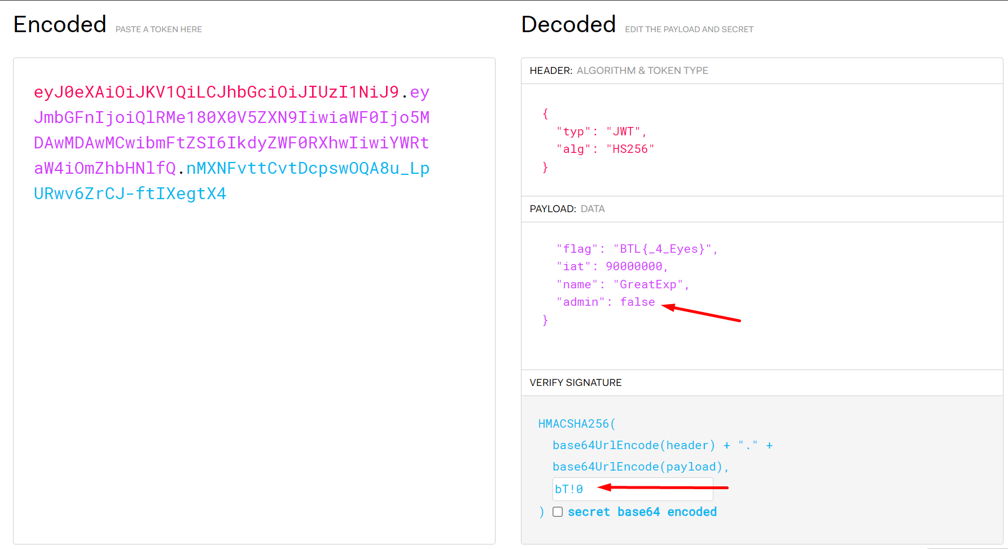Click the secret base64 encoded label
Image resolution: width=1008 pixels, height=549 pixels.
click(x=642, y=512)
